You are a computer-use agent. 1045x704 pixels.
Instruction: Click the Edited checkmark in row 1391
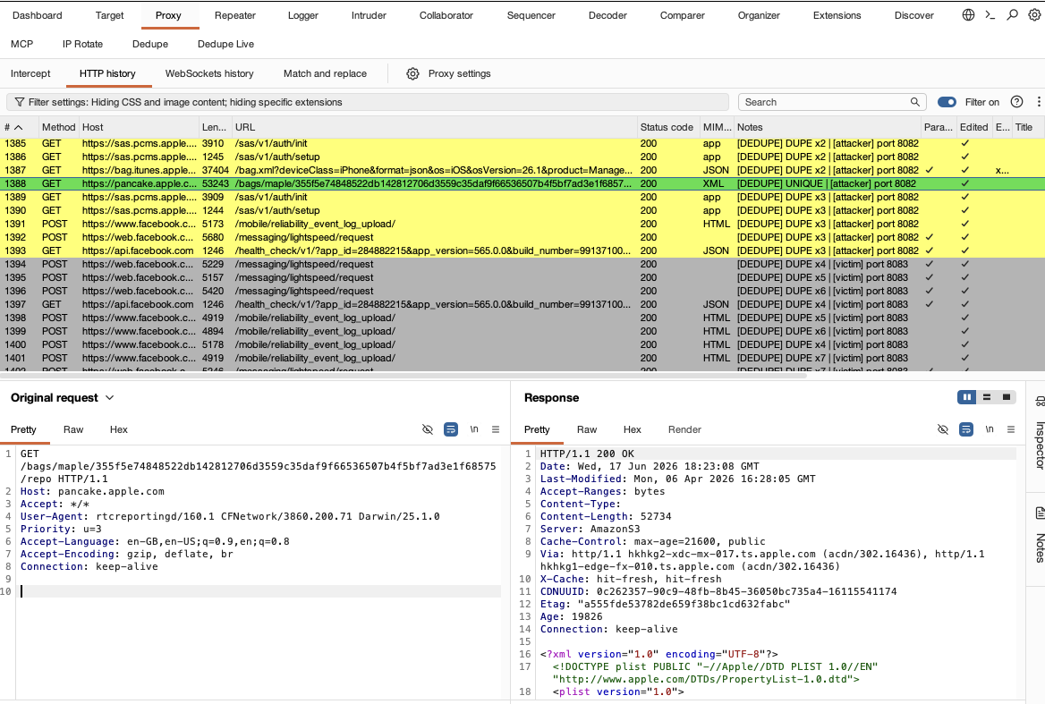(965, 224)
